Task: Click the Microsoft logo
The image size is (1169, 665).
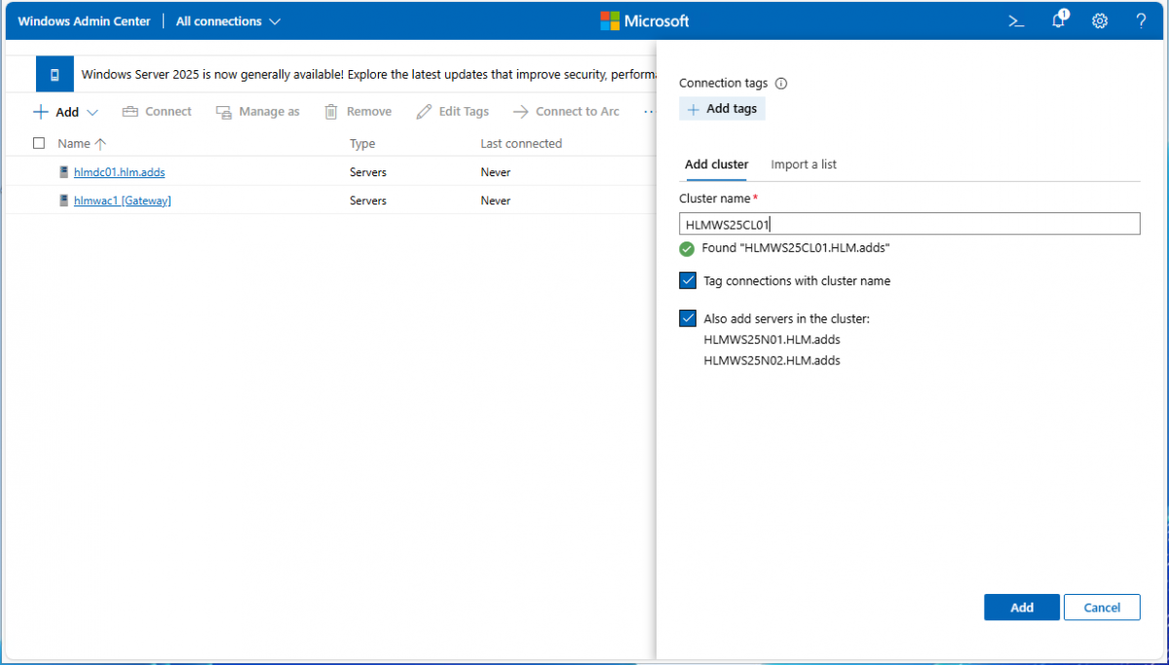Action: (644, 21)
